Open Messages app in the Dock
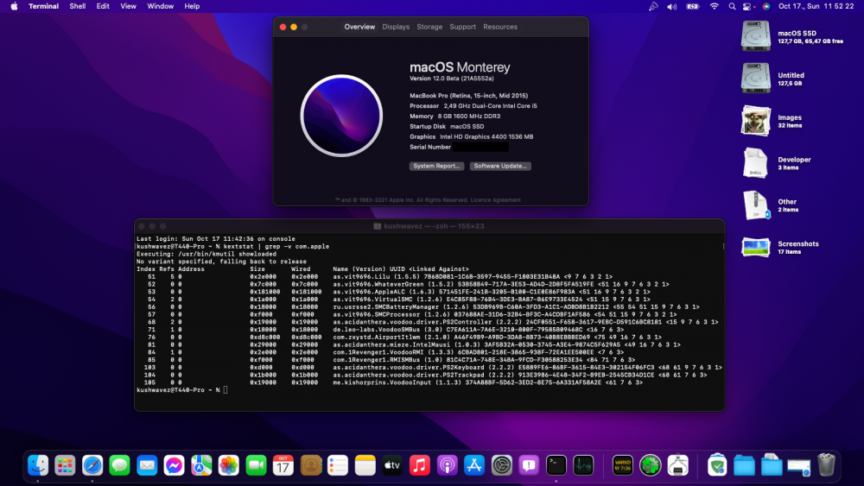The height and width of the screenshot is (486, 864). click(x=119, y=465)
